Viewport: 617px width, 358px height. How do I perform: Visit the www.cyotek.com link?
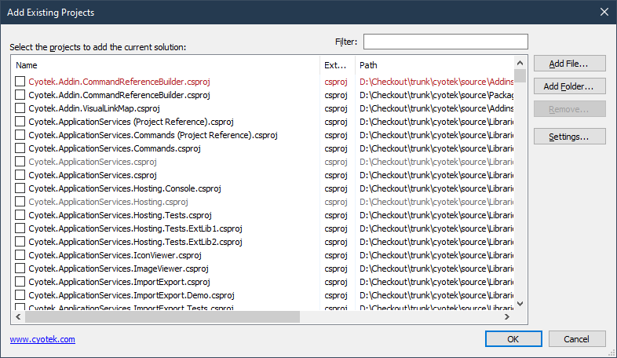[42, 339]
